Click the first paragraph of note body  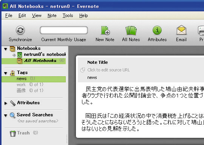(143, 96)
